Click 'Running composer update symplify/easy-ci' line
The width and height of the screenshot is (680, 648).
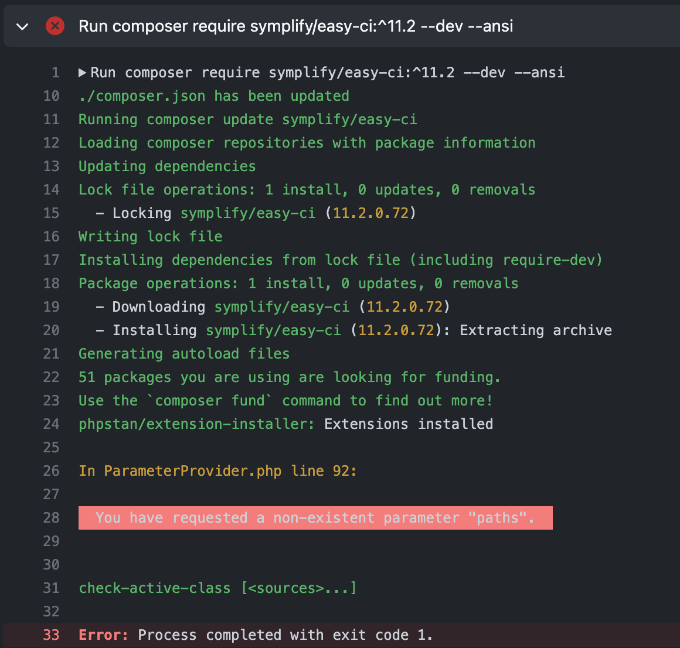click(247, 119)
